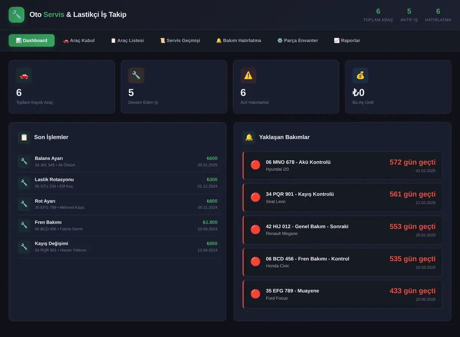This screenshot has width=460, height=337.
Task: Click the Oto Servis & Lastikçi İş Takip title
Action: click(78, 15)
